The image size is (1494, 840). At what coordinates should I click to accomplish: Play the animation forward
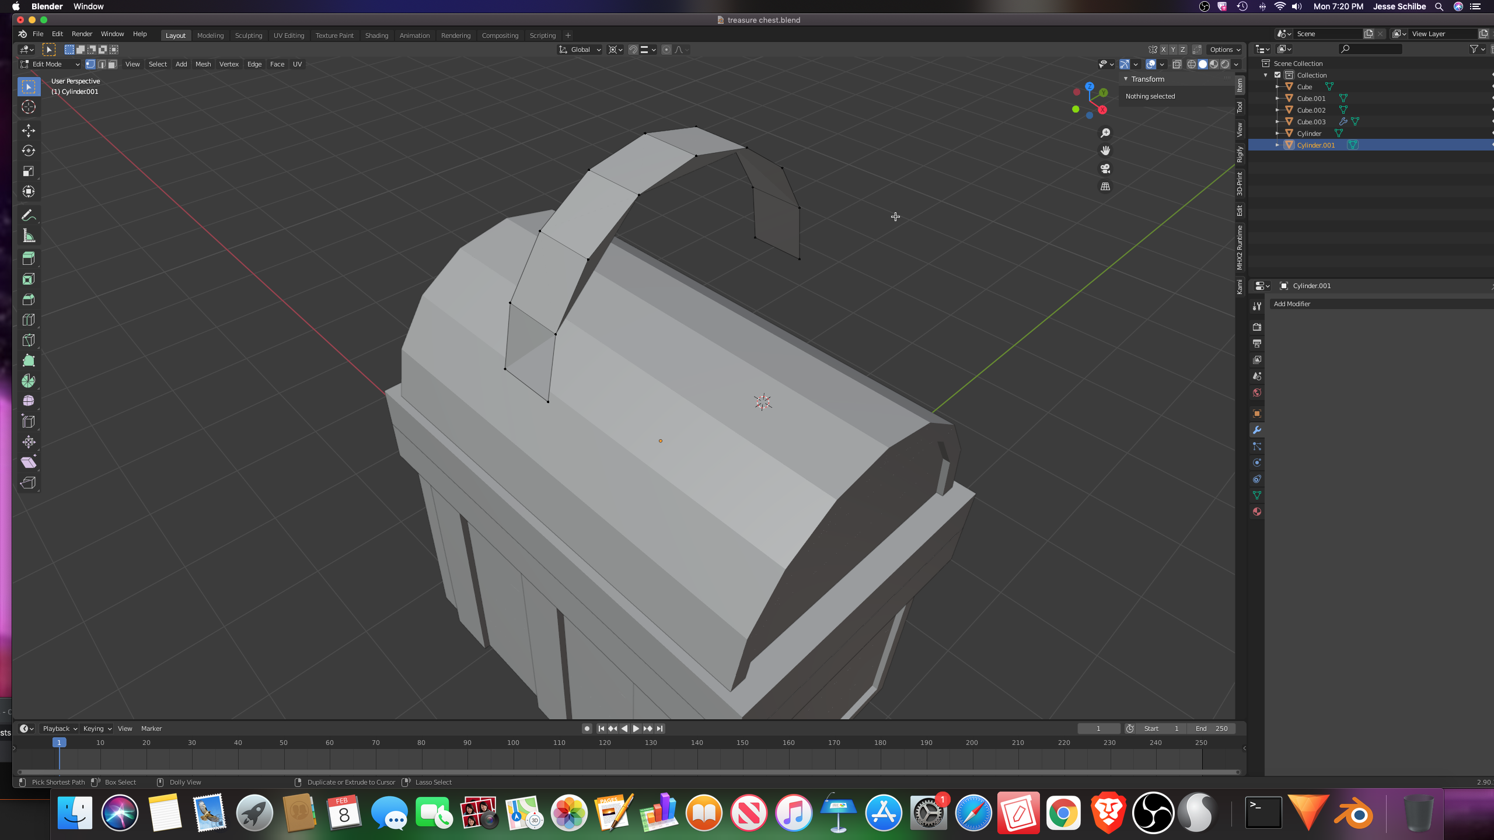coord(636,729)
